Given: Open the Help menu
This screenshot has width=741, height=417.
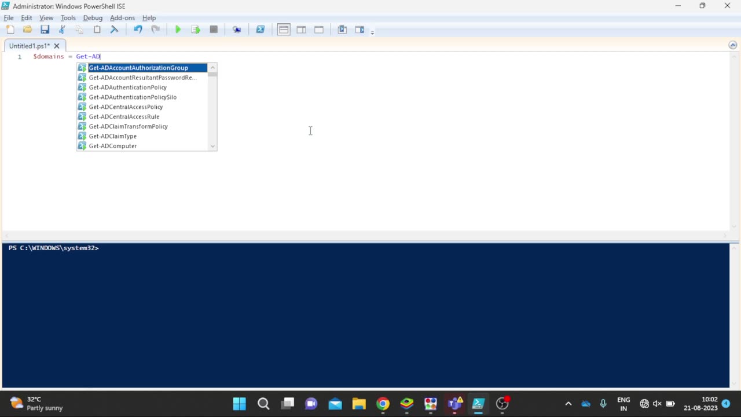Looking at the screenshot, I should tap(149, 18).
